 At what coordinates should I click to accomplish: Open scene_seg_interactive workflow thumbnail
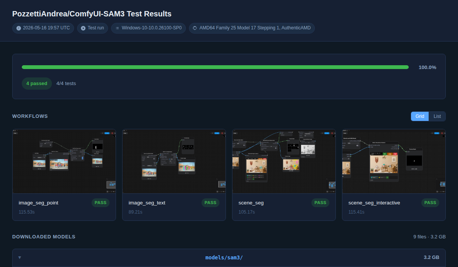tap(394, 161)
